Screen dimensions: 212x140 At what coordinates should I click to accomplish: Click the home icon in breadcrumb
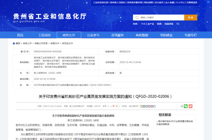pyautogui.click(x=14, y=43)
